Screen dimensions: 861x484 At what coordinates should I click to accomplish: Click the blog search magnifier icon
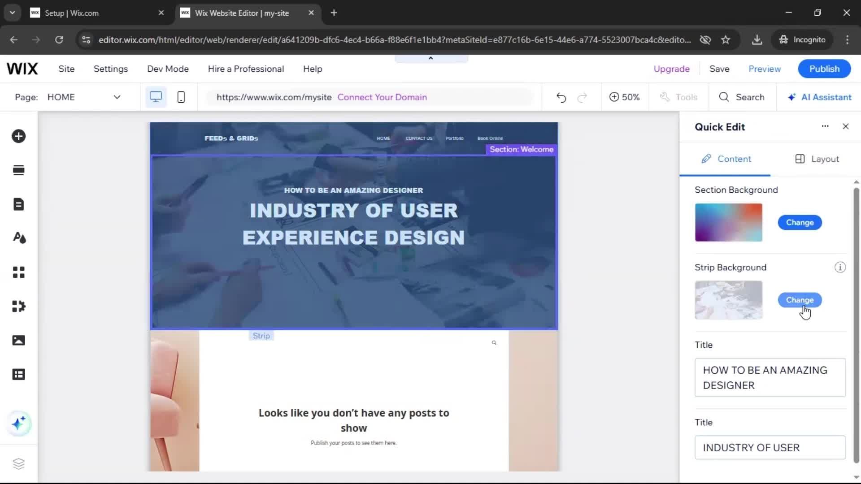[494, 343]
